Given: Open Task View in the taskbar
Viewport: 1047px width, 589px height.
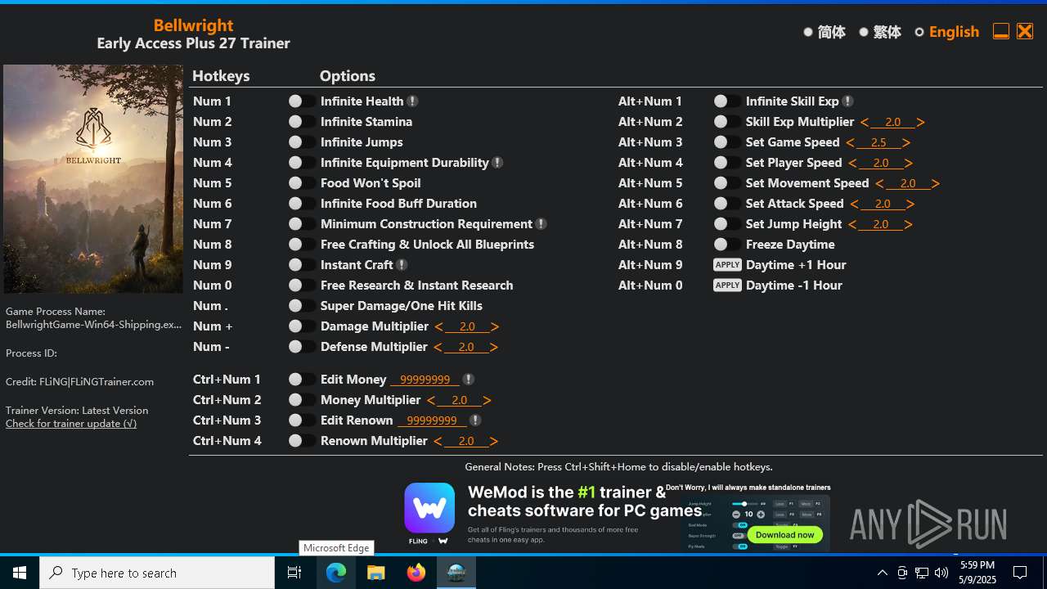Looking at the screenshot, I should pos(294,573).
